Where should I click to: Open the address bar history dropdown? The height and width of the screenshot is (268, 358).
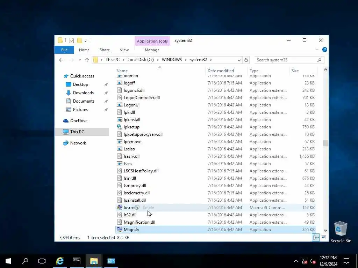click(x=239, y=60)
